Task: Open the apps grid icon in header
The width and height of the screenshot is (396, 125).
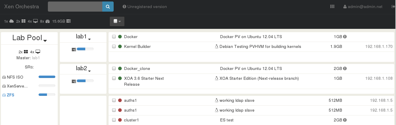Action: [332, 7]
